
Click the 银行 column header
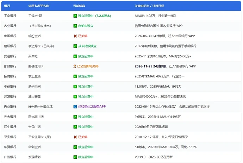pos(7,6)
